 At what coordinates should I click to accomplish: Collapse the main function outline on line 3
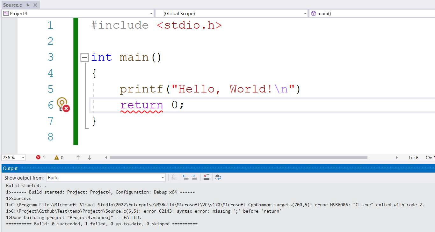[84, 57]
